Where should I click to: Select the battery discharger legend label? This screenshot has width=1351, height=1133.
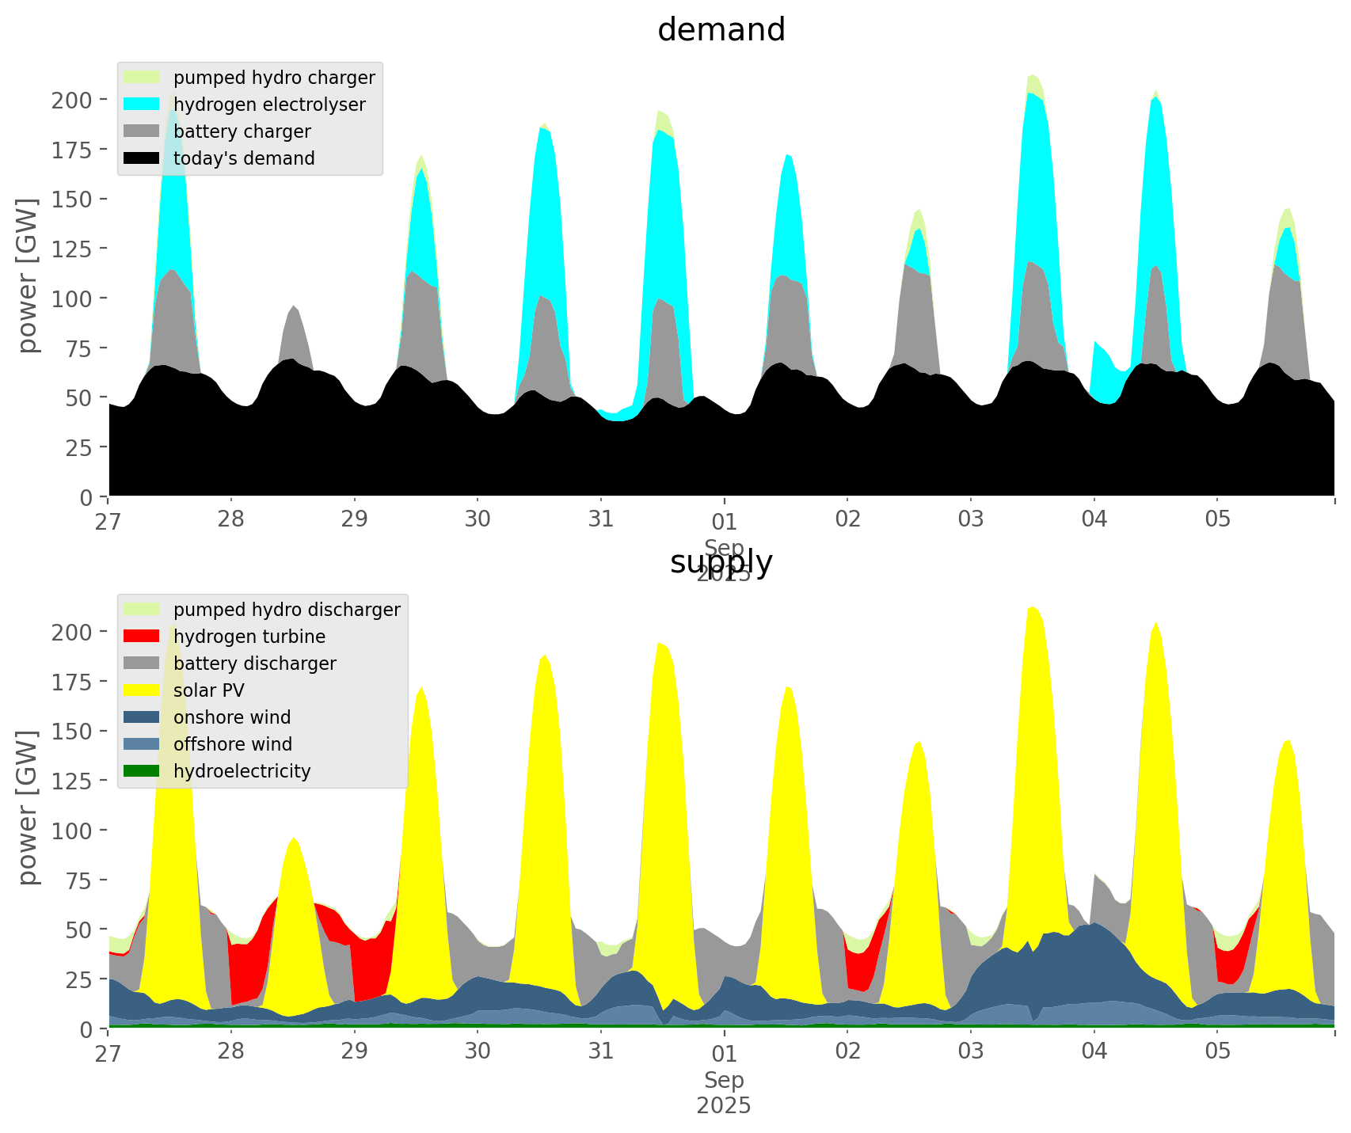click(x=254, y=663)
